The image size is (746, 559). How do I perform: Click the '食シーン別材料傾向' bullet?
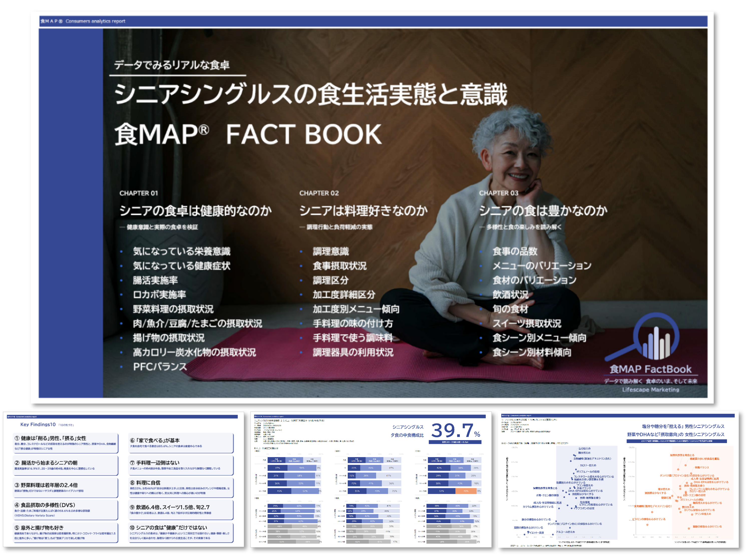click(x=532, y=352)
